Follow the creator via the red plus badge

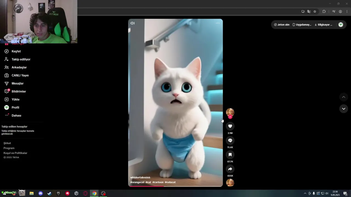pos(230,117)
